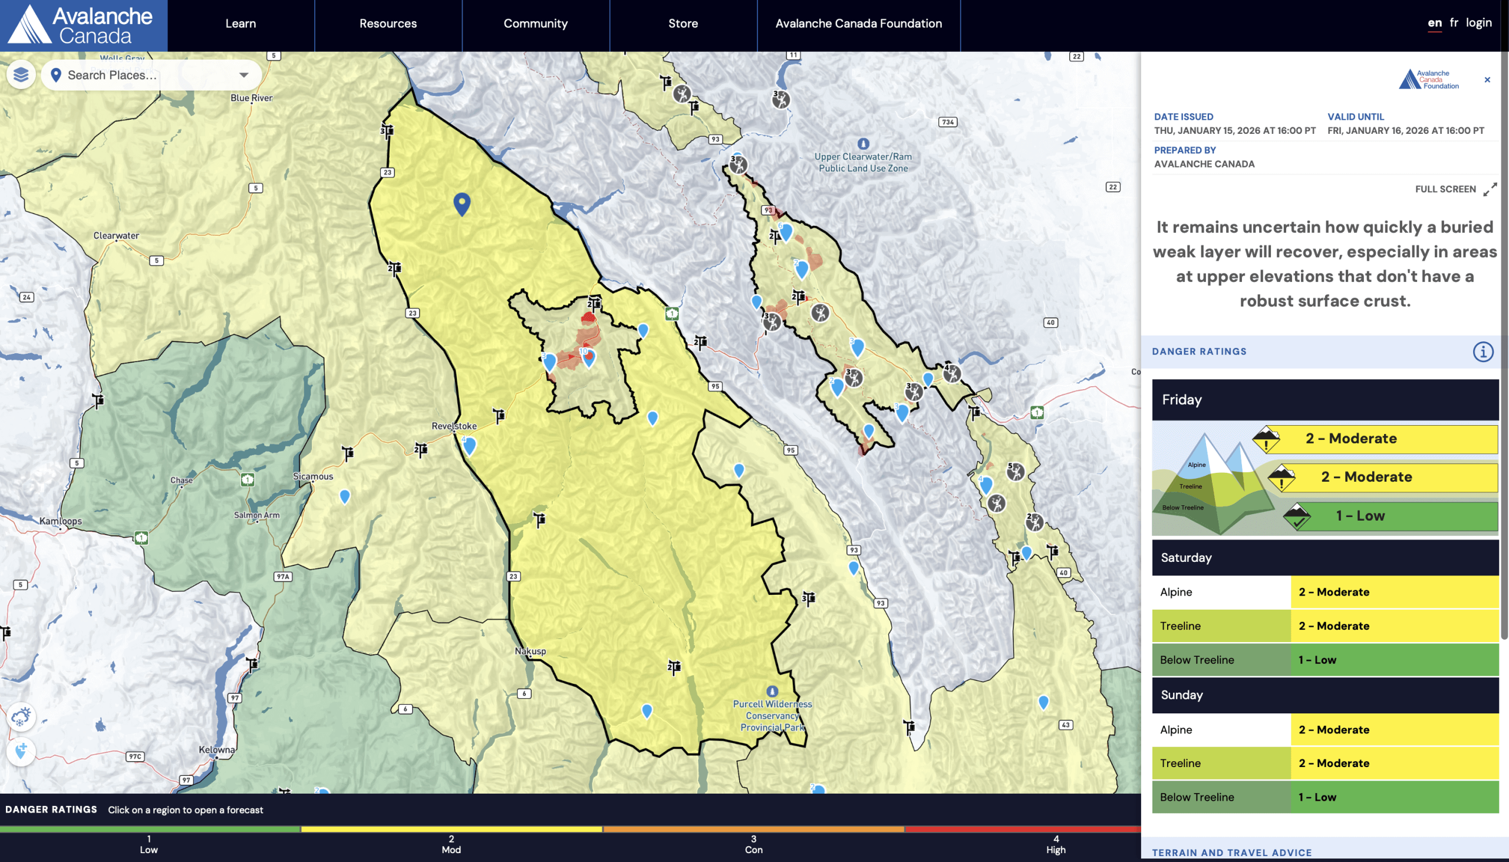
Task: Click the danger ratings info icon
Action: coord(1482,351)
